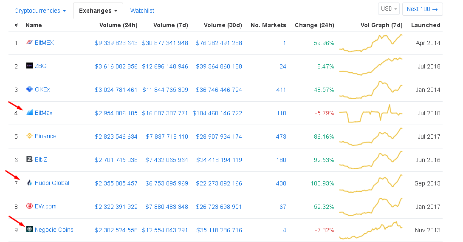Click the OKEx 7d volume graph
The height and width of the screenshot is (242, 463).
pyautogui.click(x=371, y=90)
